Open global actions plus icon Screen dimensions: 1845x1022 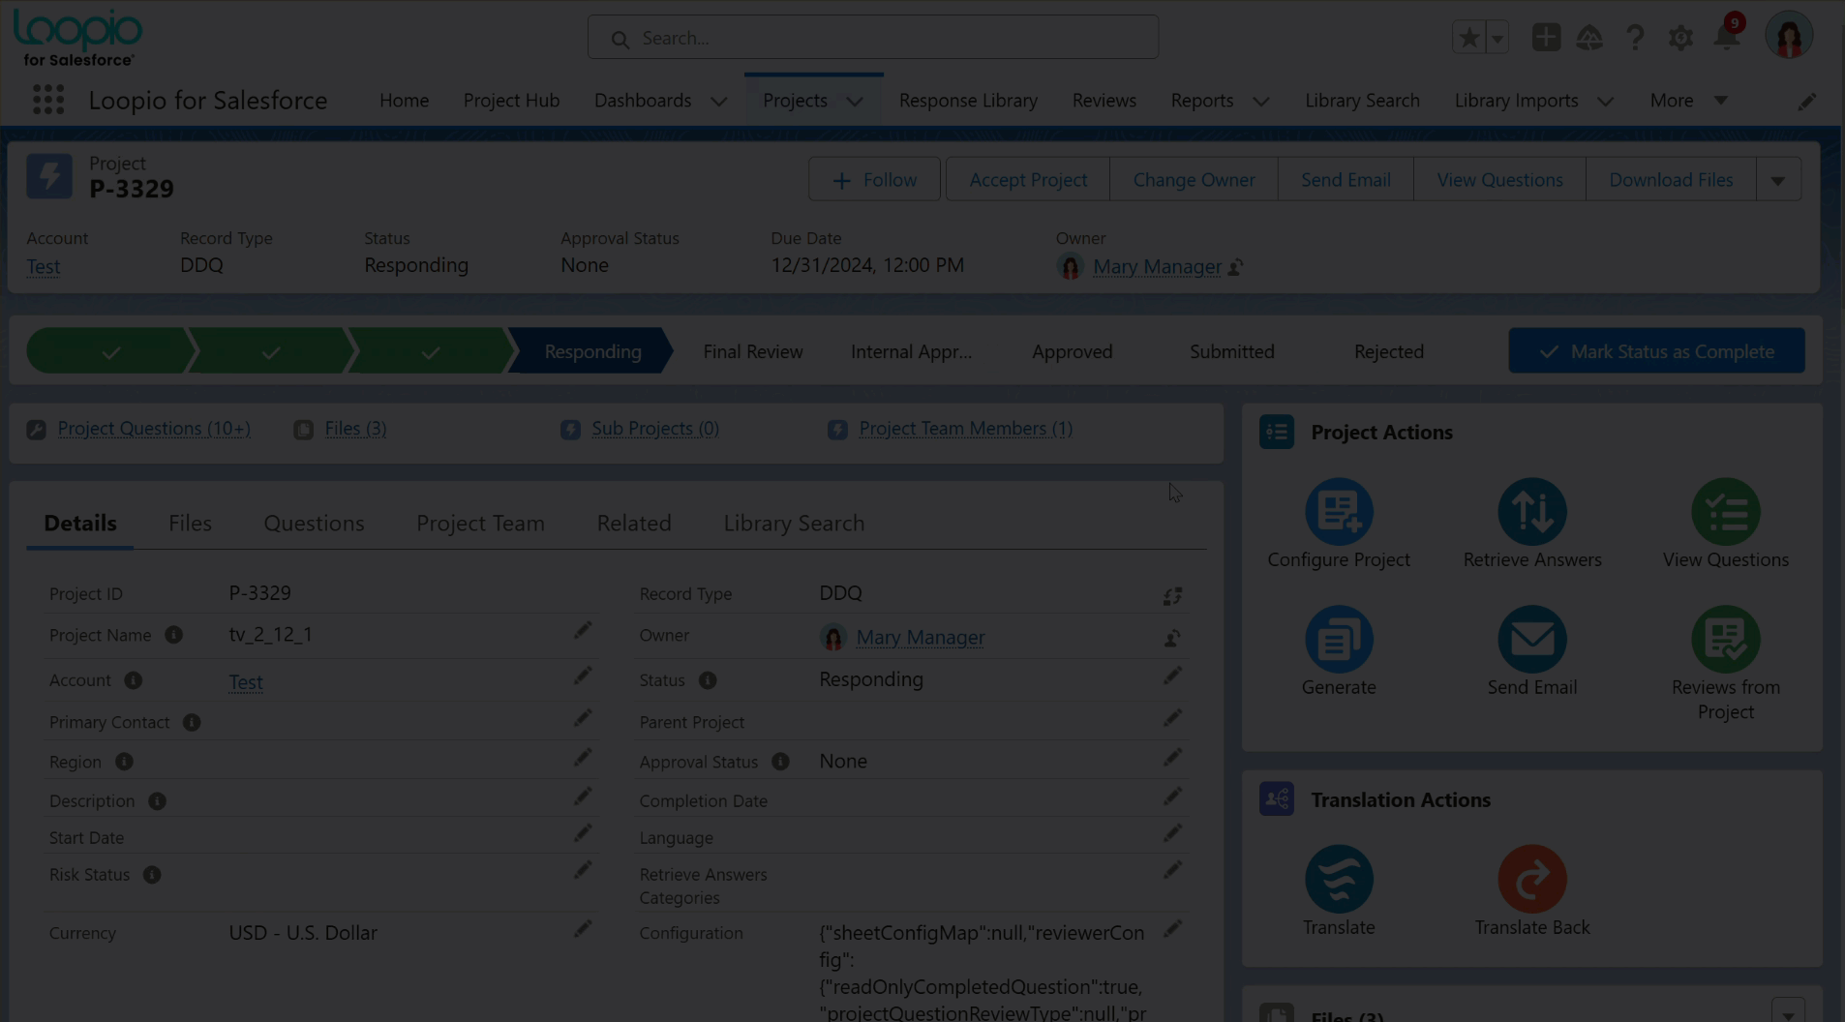click(x=1546, y=38)
